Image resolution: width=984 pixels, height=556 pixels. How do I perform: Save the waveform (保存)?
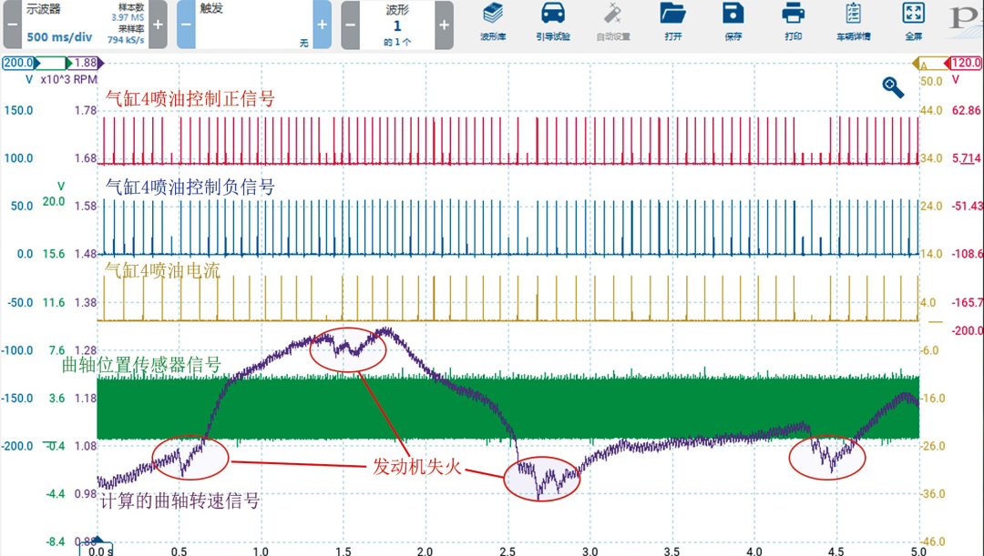click(733, 22)
